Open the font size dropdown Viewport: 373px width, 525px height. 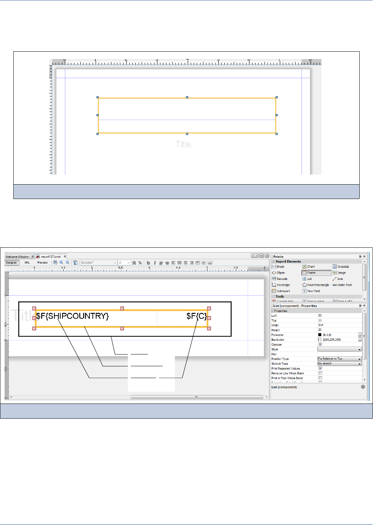[124, 263]
